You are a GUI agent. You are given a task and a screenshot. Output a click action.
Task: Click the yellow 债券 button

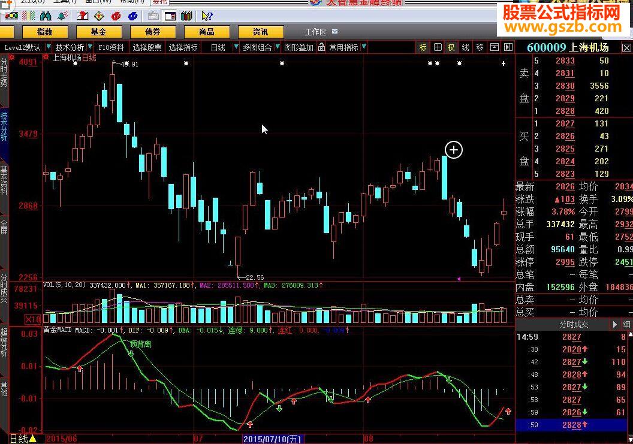click(153, 32)
